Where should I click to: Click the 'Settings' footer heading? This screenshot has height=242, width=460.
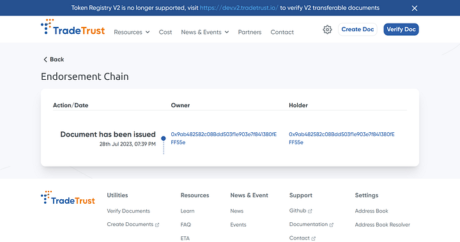367,195
